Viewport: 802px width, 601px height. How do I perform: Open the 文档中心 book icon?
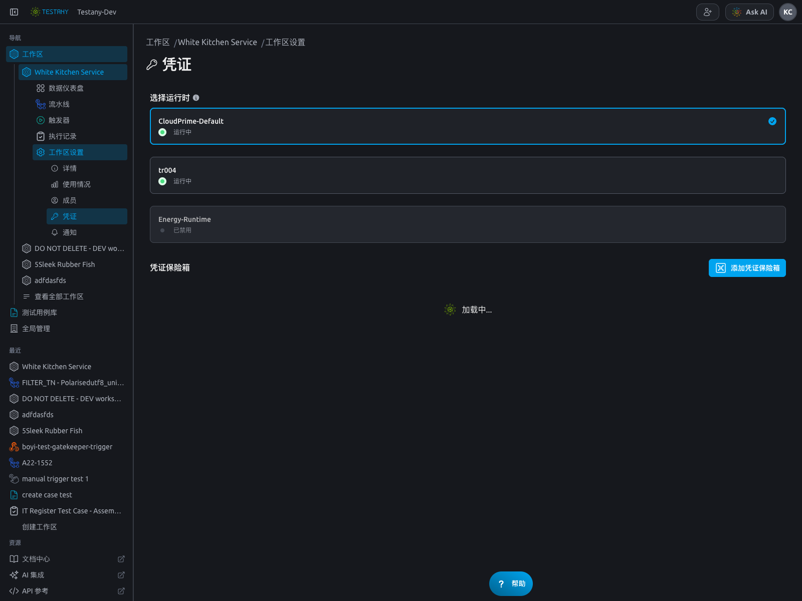[x=14, y=559]
